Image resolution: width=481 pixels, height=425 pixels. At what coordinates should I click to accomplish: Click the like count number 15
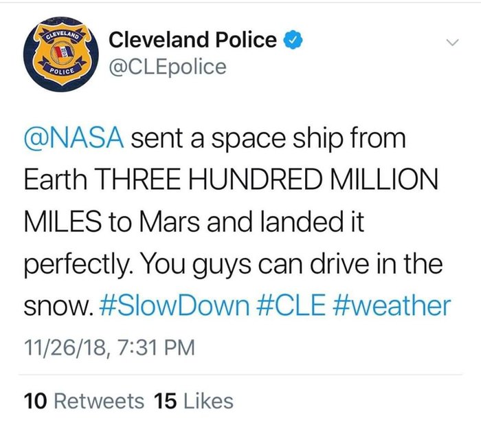tap(166, 402)
